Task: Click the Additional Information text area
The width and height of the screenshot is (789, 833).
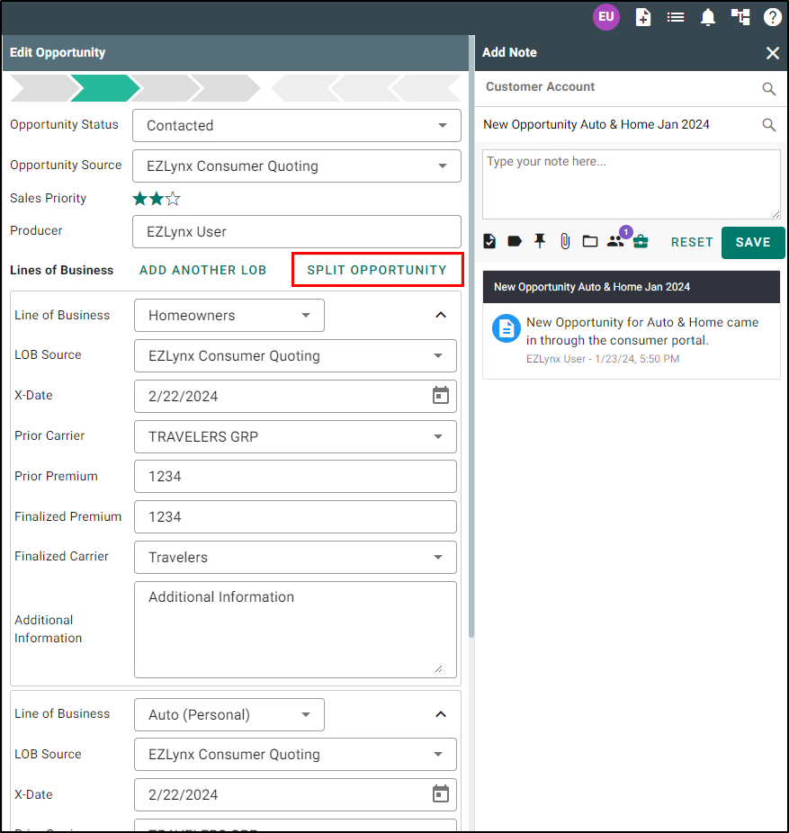Action: click(x=295, y=630)
